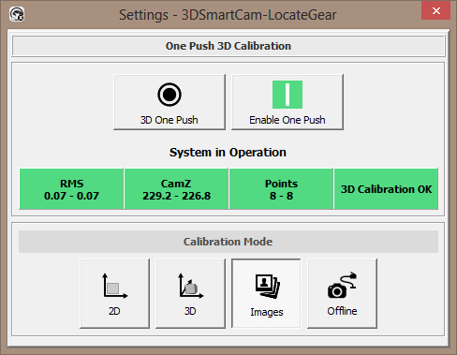Choose the Images calibration mode icon
The width and height of the screenshot is (457, 355).
(x=267, y=286)
